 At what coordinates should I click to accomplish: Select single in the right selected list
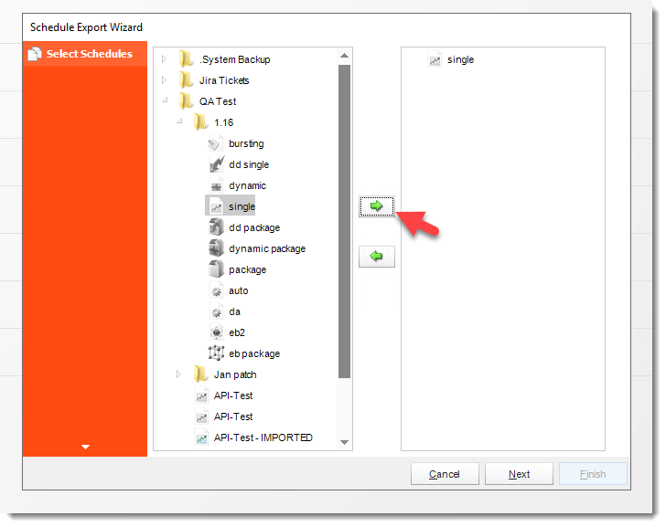(460, 59)
